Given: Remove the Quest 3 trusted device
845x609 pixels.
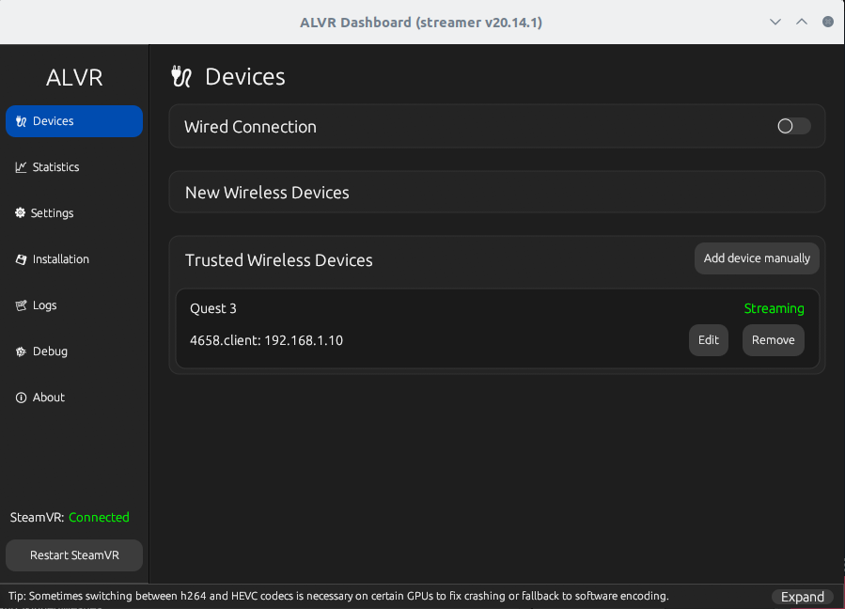Looking at the screenshot, I should click(x=773, y=340).
